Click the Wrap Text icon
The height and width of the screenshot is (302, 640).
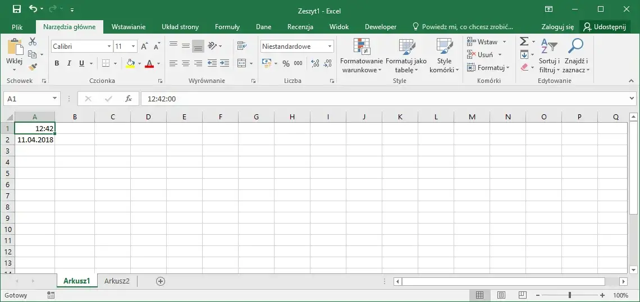[242, 45]
